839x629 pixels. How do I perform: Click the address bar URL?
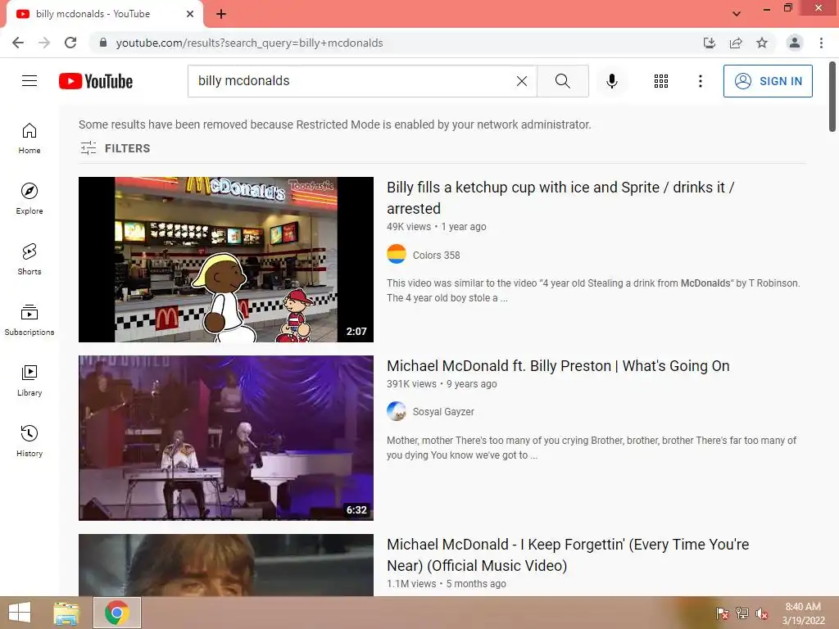tap(249, 43)
